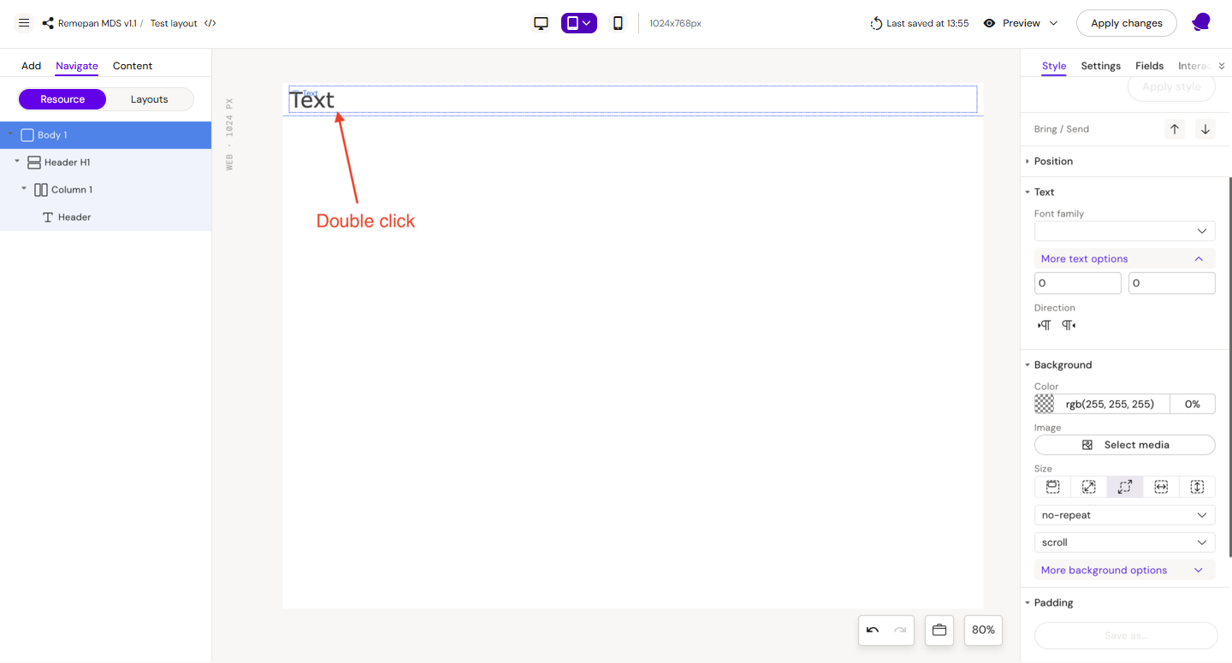
Task: Choose second background size option with diagonal arrow
Action: [x=1088, y=487]
